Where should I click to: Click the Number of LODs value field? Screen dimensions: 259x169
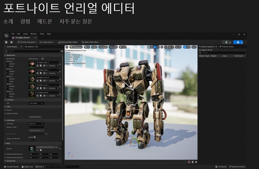37,127
